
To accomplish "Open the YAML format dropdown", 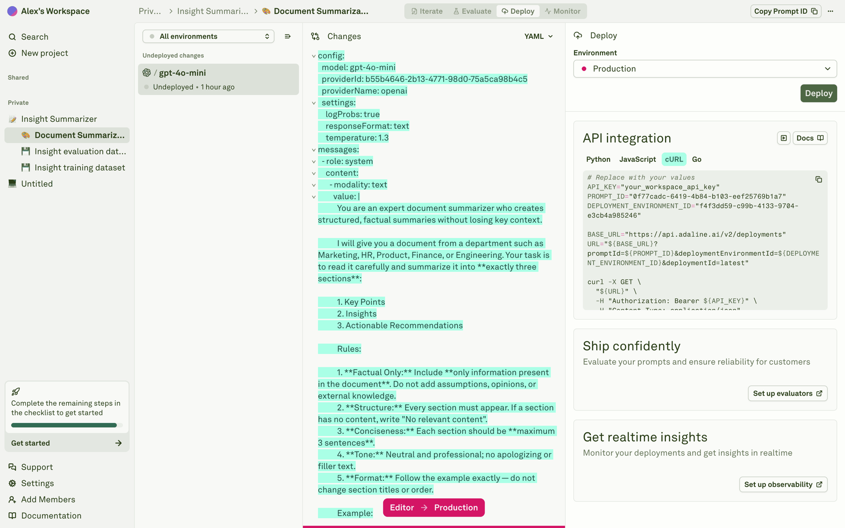I will [538, 36].
